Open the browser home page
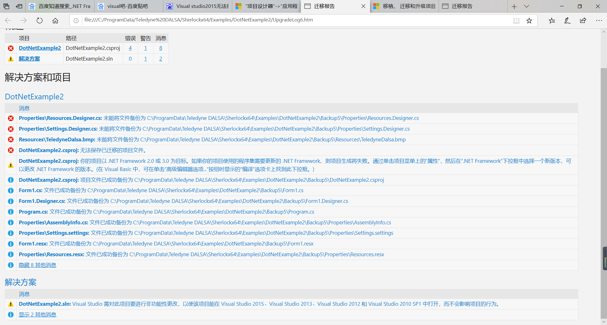 tap(55, 21)
